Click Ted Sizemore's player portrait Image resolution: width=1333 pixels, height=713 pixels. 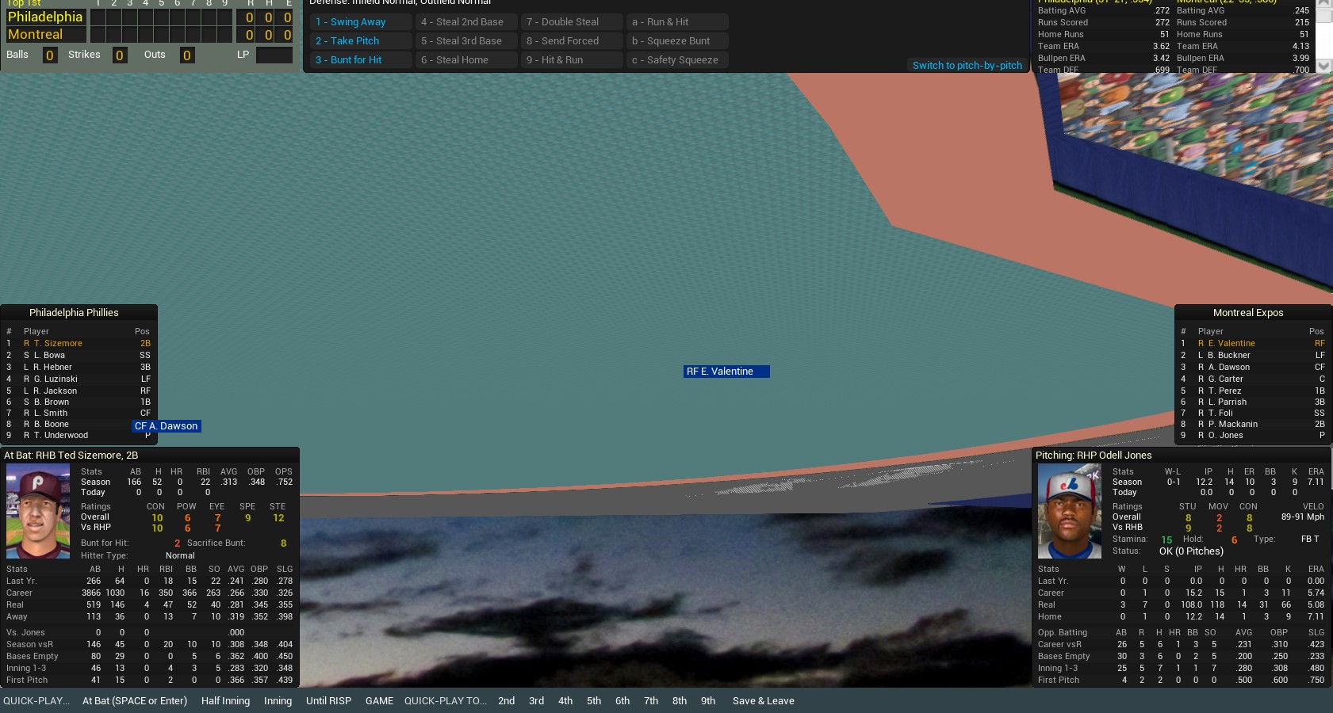click(x=38, y=512)
